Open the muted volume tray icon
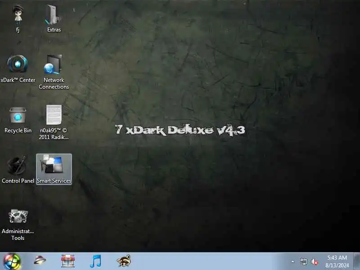 point(315,262)
